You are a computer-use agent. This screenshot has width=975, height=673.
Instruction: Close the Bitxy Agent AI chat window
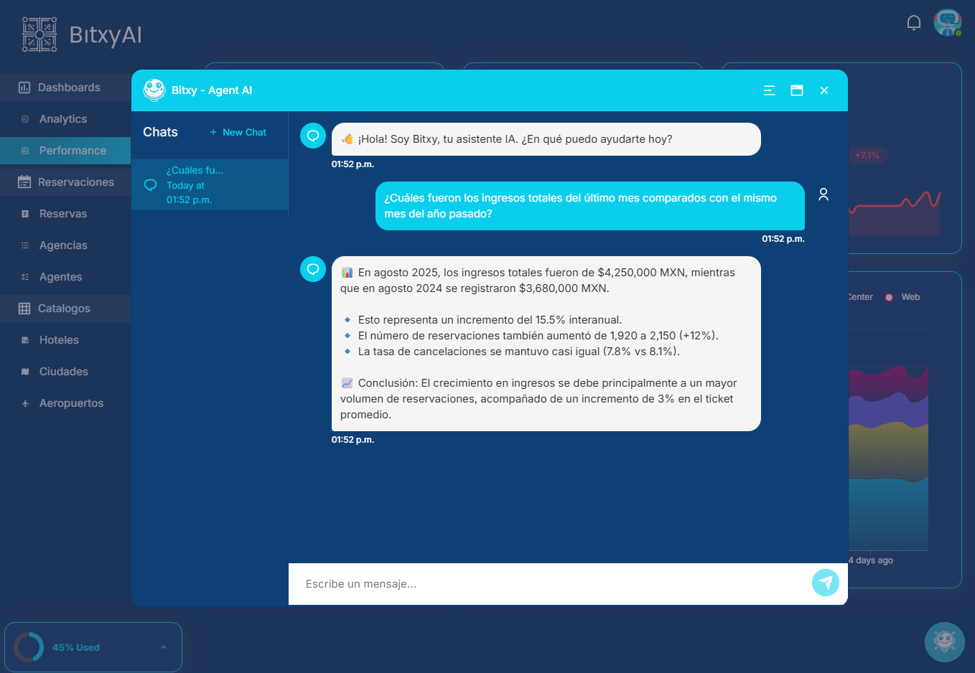click(824, 90)
